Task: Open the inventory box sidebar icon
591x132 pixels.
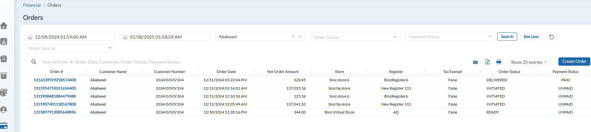Action: [4, 76]
